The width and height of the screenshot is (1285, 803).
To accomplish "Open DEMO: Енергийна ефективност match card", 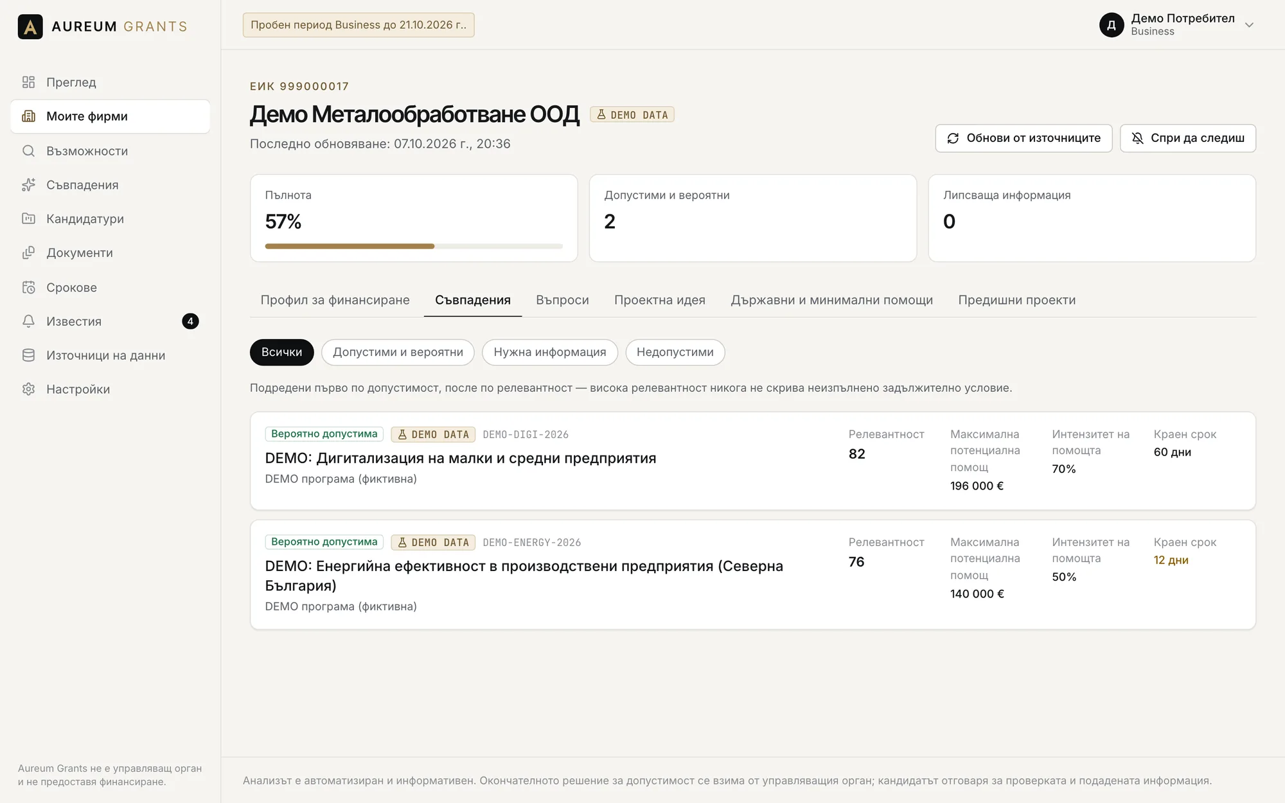I will click(x=752, y=574).
